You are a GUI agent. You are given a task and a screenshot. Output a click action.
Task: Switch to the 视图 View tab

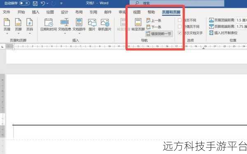pyautogui.click(x=137, y=12)
